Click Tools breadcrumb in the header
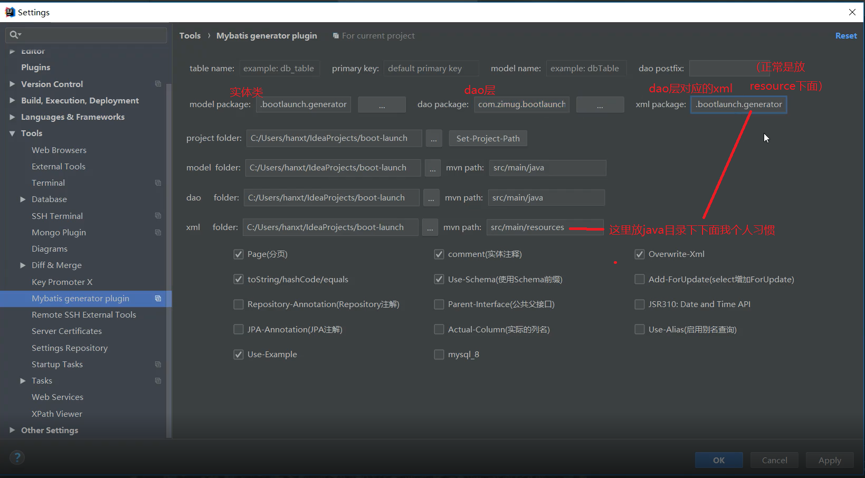This screenshot has width=865, height=478. click(190, 35)
